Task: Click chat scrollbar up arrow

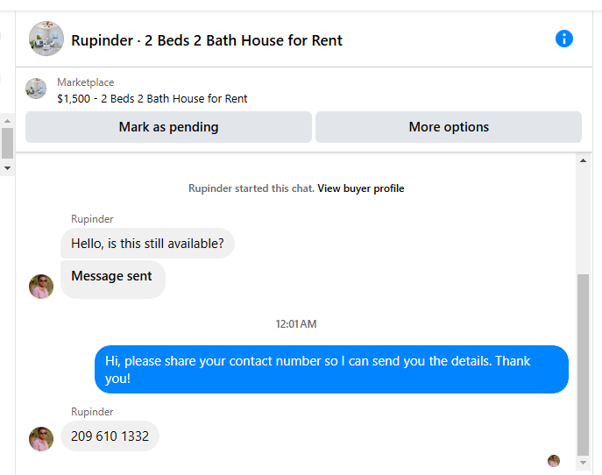Action: click(583, 160)
